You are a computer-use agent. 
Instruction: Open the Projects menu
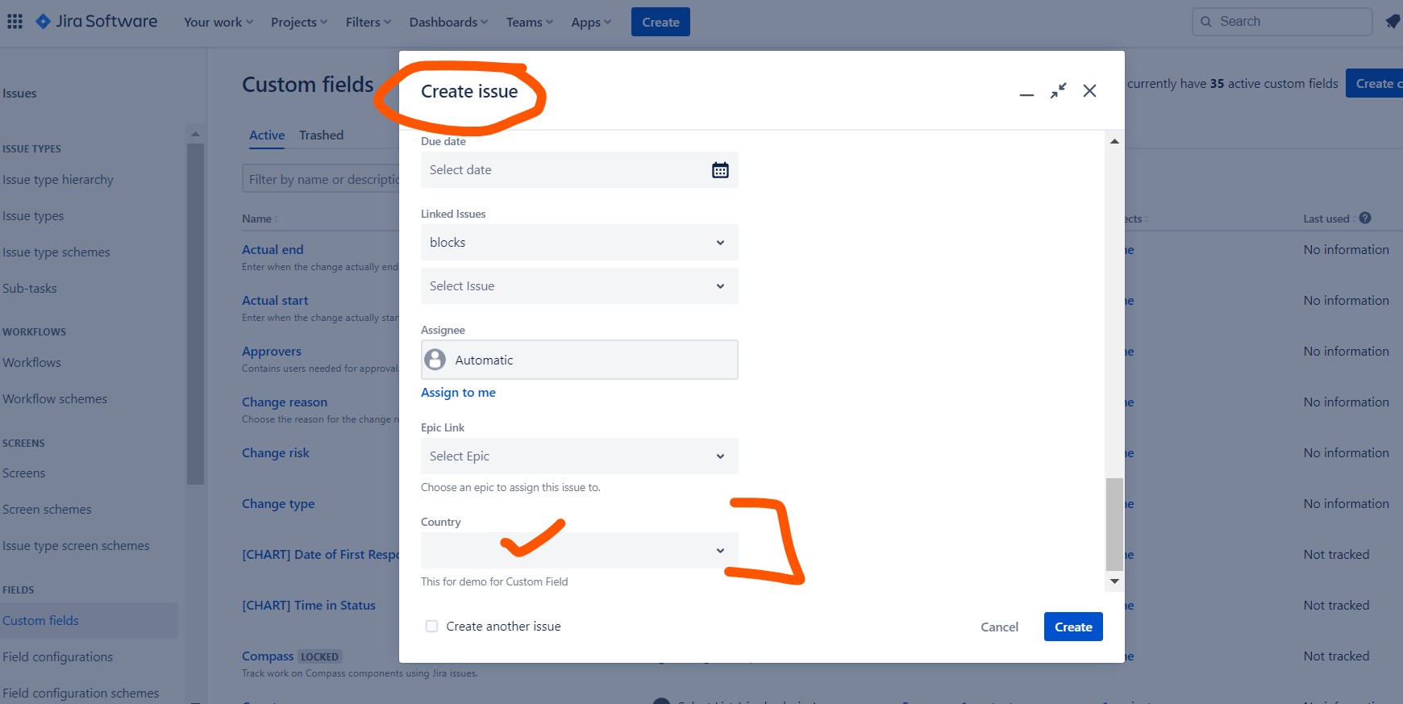click(298, 23)
